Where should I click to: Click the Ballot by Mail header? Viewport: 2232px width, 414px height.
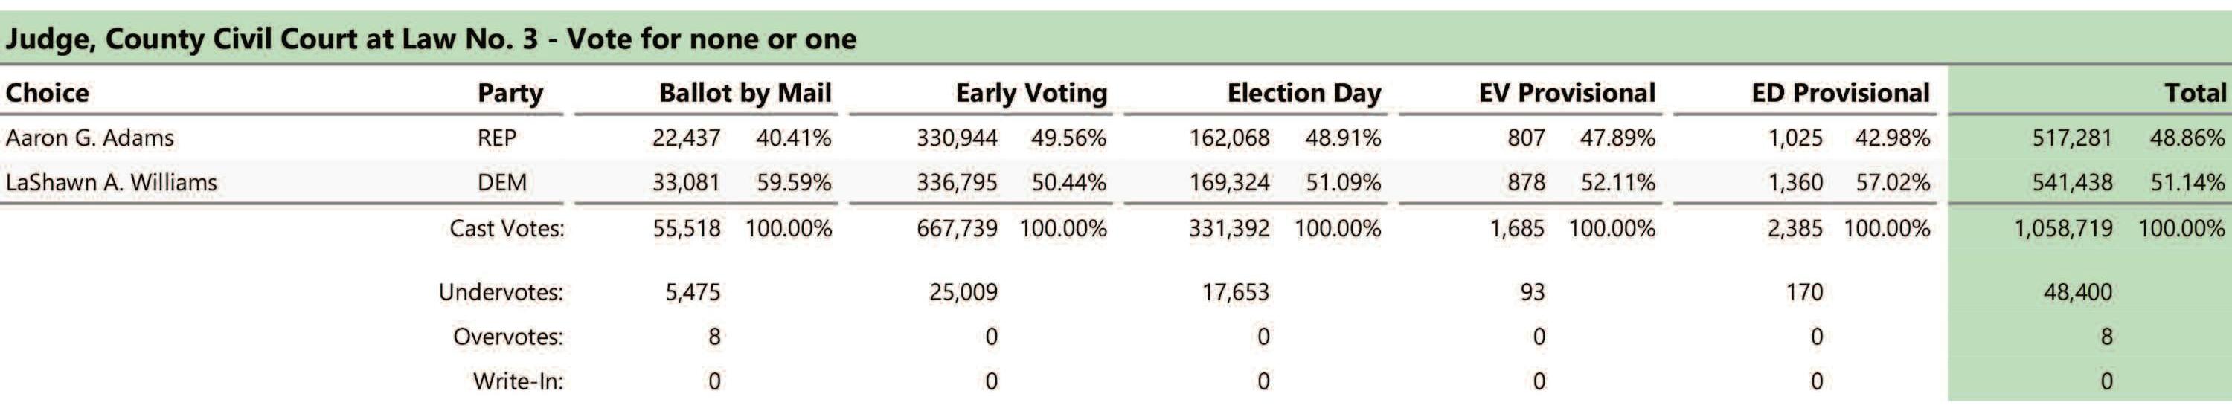point(745,93)
